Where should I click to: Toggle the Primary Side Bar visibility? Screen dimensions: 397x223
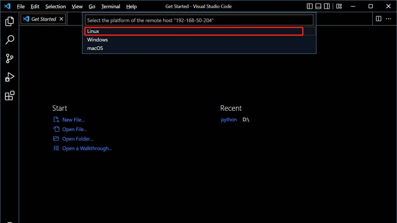[309, 6]
